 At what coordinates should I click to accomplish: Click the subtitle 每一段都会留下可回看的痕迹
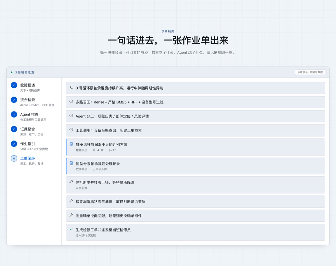(x=168, y=52)
